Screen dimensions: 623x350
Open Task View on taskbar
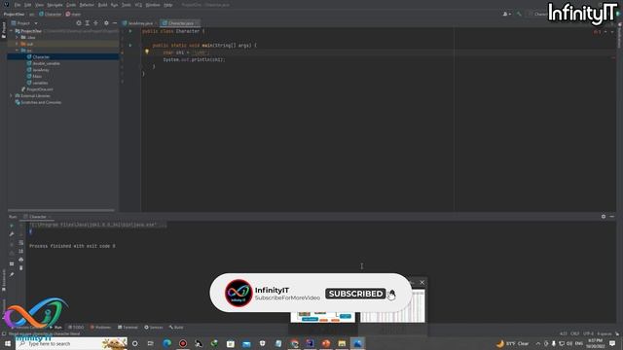click(151, 343)
